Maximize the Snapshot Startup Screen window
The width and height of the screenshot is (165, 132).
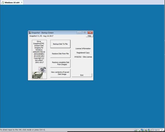(x=85, y=33)
